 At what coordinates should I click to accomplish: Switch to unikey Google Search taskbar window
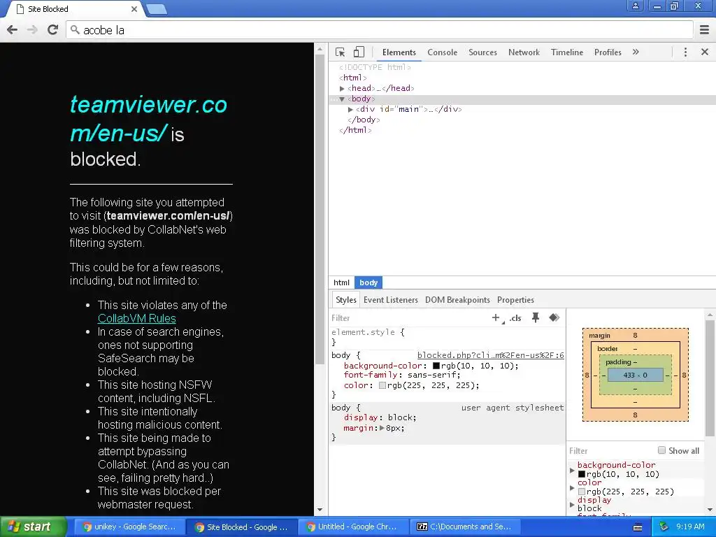coord(129,527)
